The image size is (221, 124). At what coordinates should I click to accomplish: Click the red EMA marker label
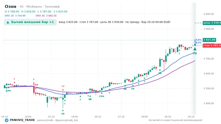pyautogui.click(x=36, y=85)
